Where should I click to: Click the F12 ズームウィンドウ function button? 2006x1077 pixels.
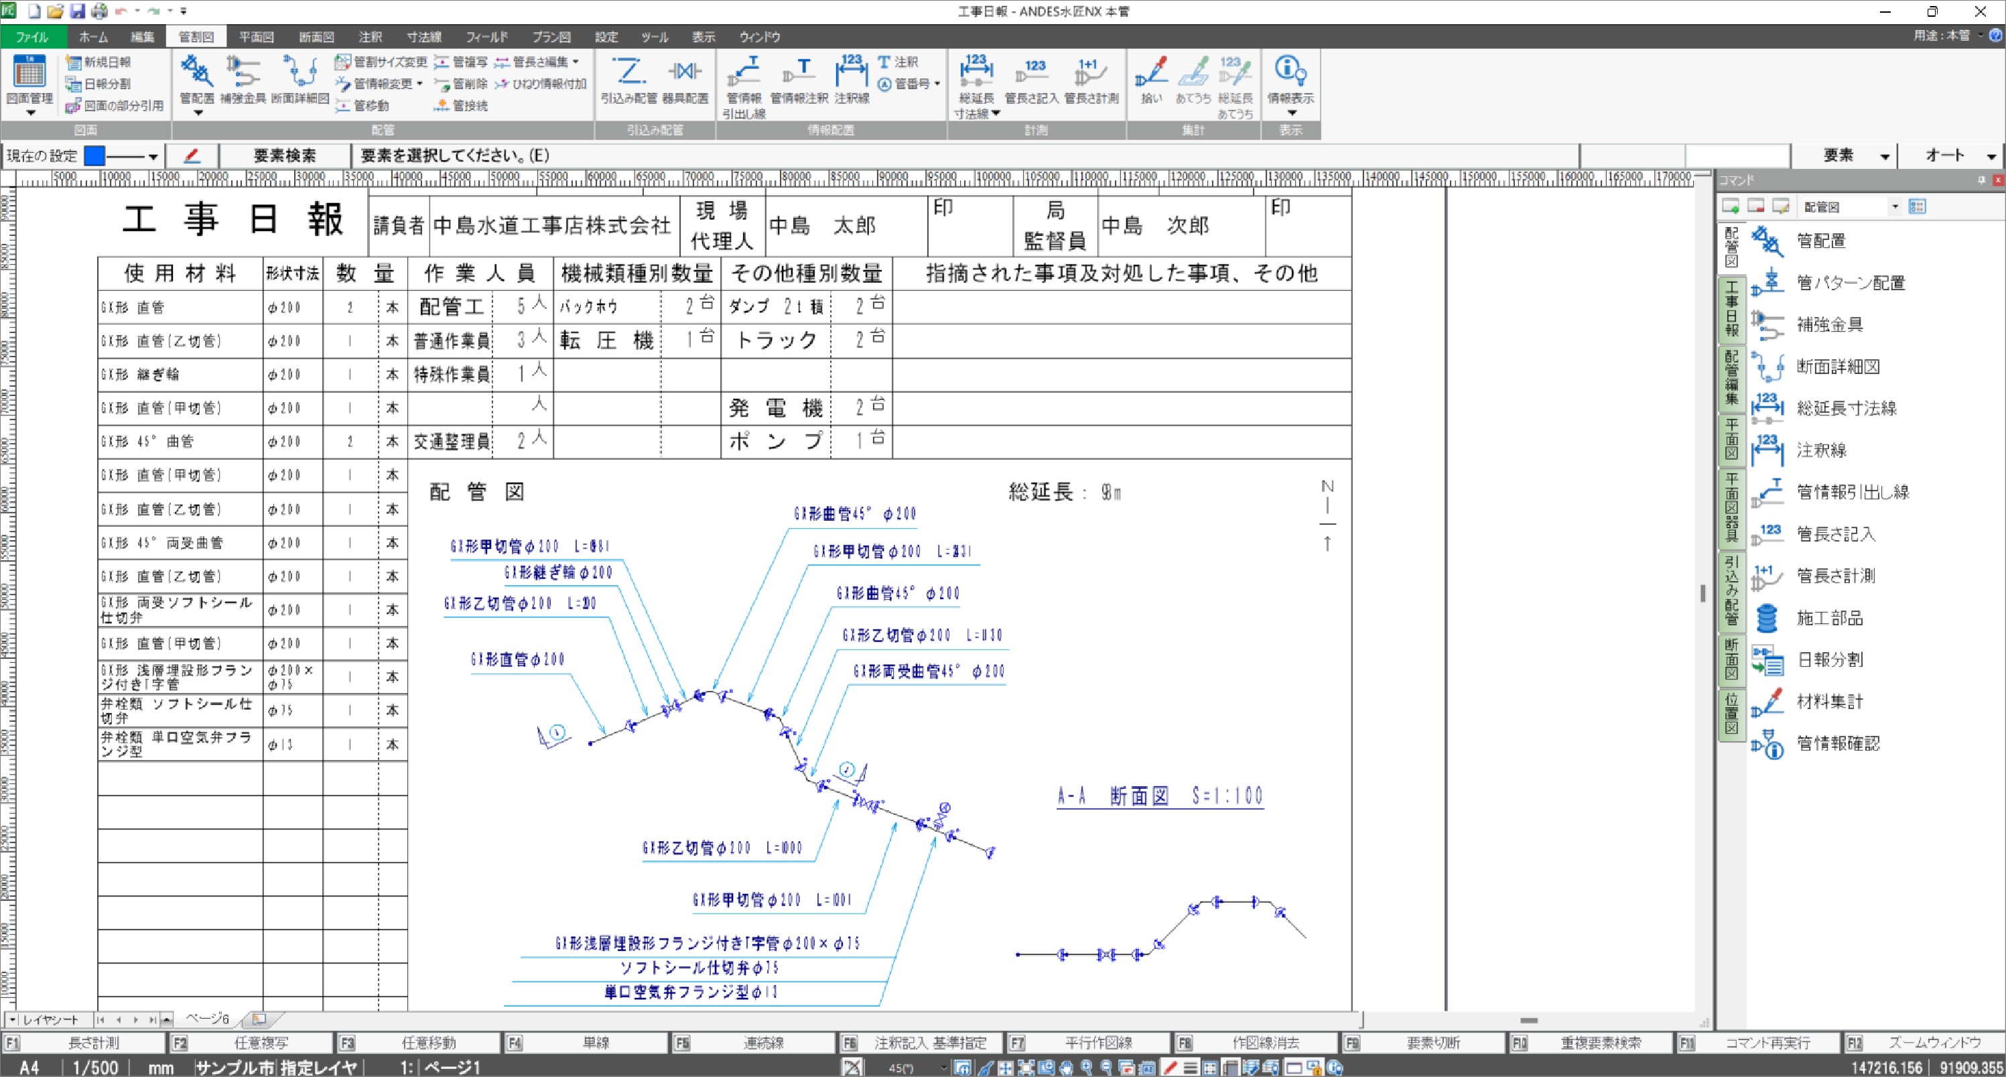(1925, 1043)
